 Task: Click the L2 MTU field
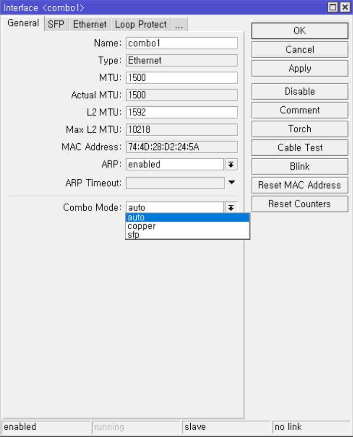pyautogui.click(x=182, y=112)
